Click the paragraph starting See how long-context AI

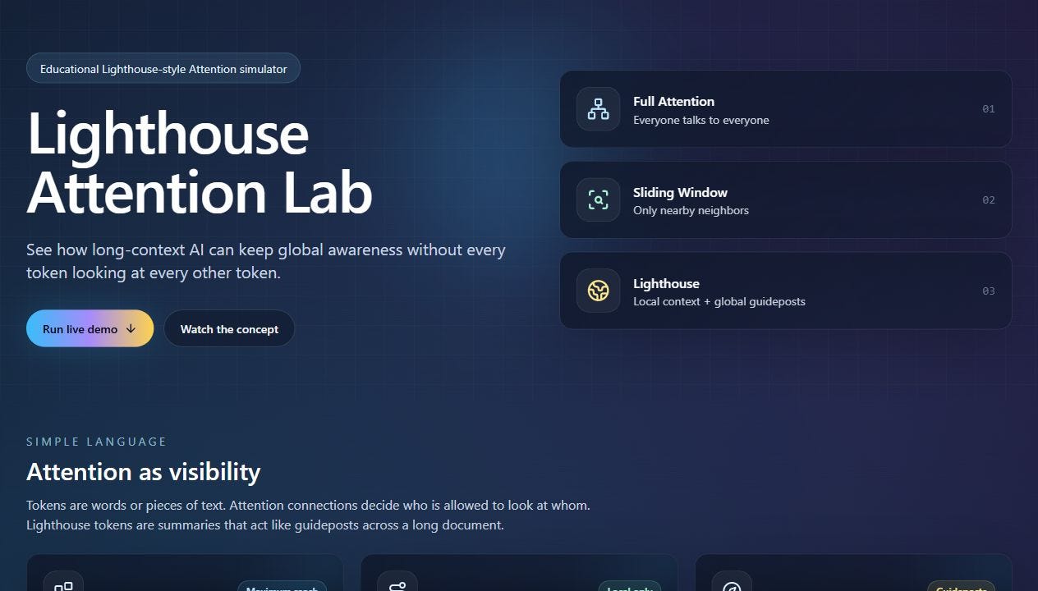(266, 261)
